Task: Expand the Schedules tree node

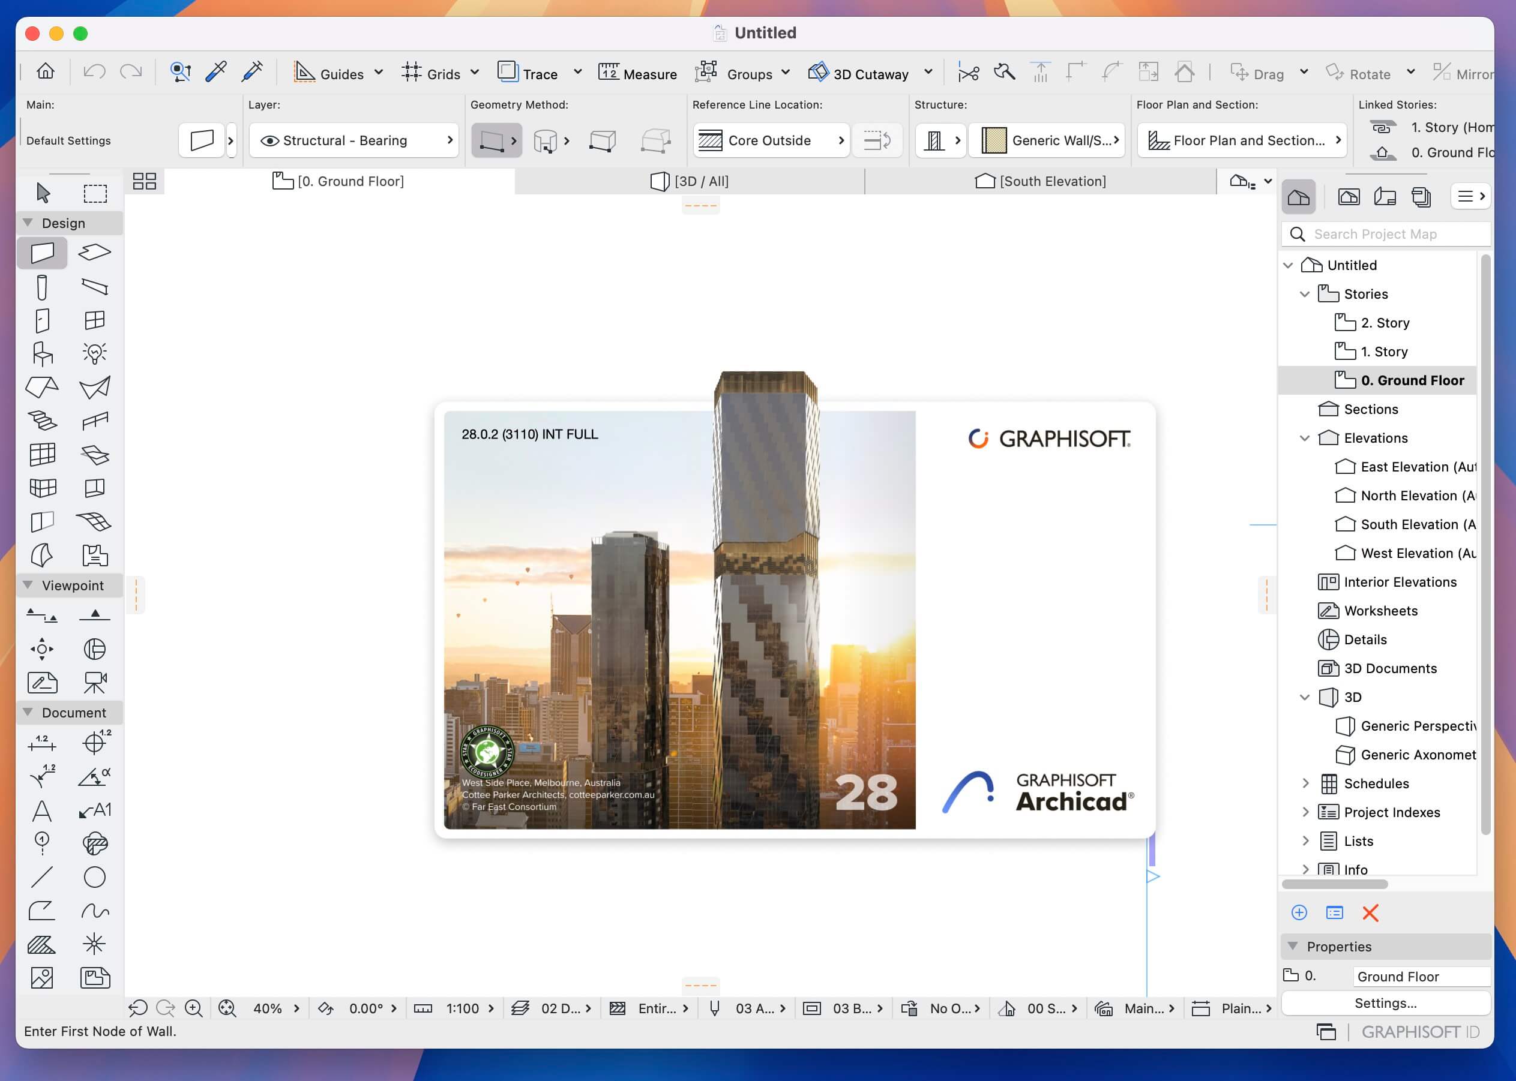Action: (x=1305, y=783)
